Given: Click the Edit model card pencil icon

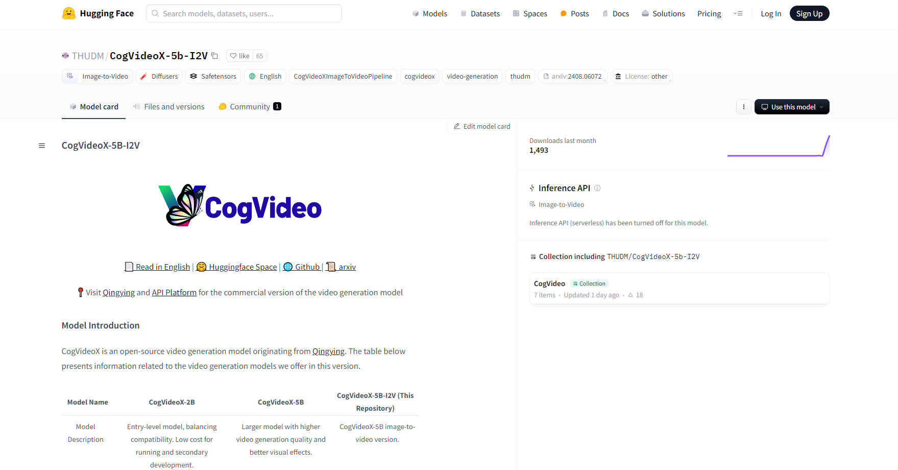Looking at the screenshot, I should [457, 126].
